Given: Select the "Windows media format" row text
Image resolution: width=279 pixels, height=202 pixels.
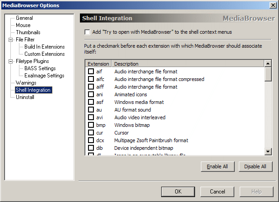Looking at the screenshot, I should (x=139, y=102).
